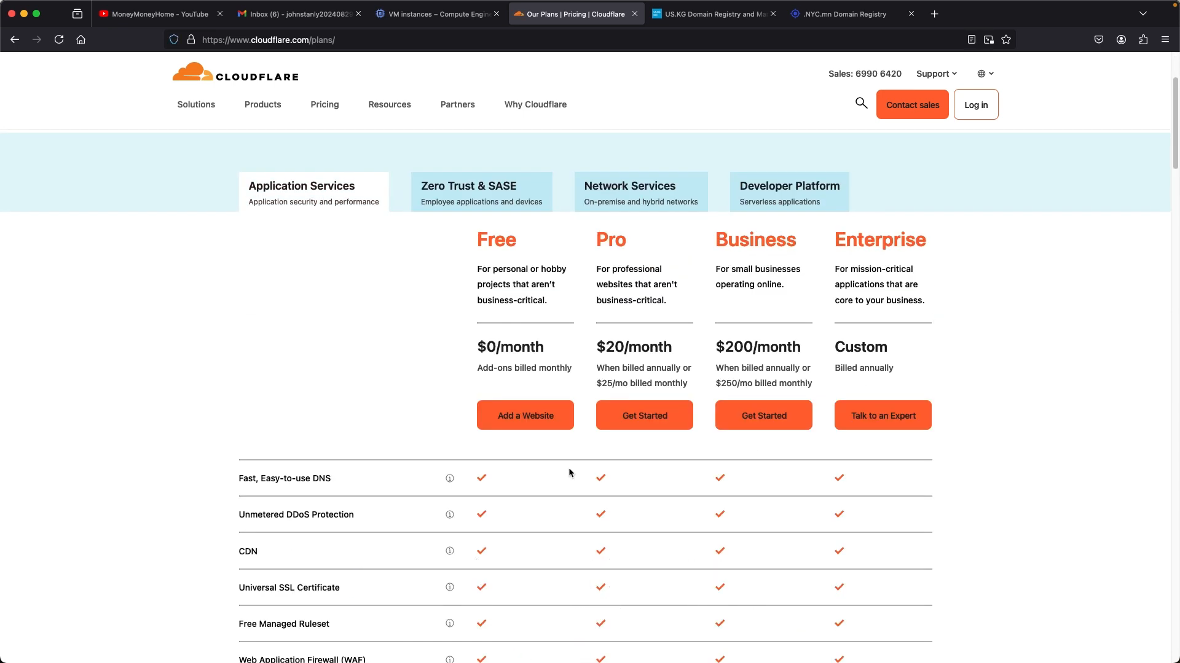Bookmark this page with the star

1006,39
